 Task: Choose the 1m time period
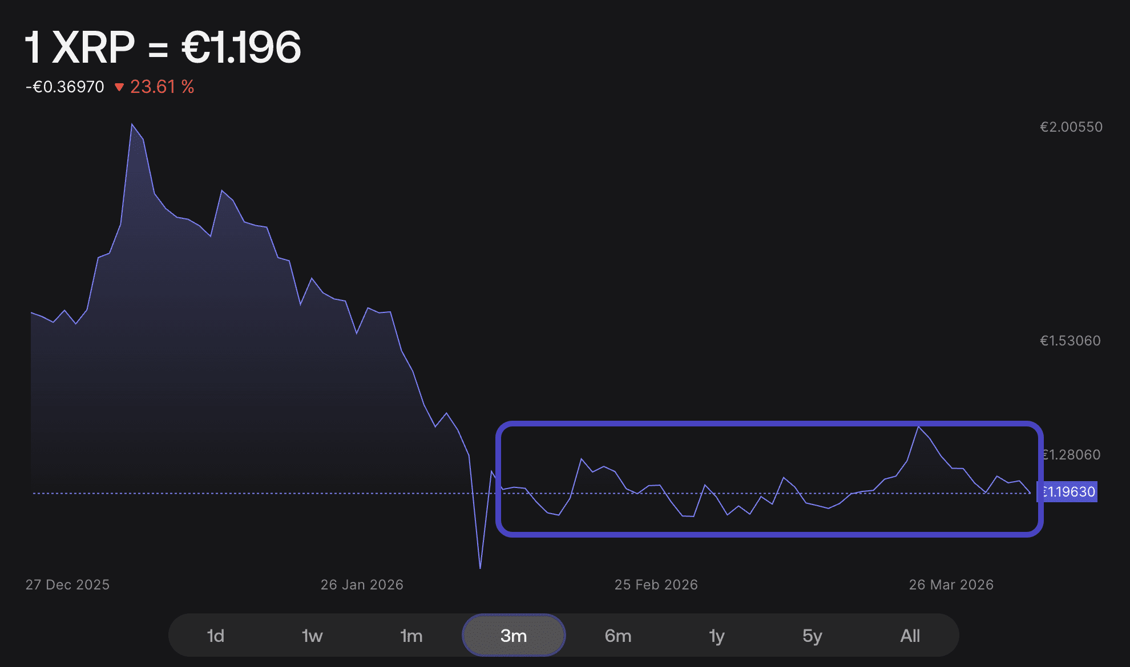(x=411, y=636)
